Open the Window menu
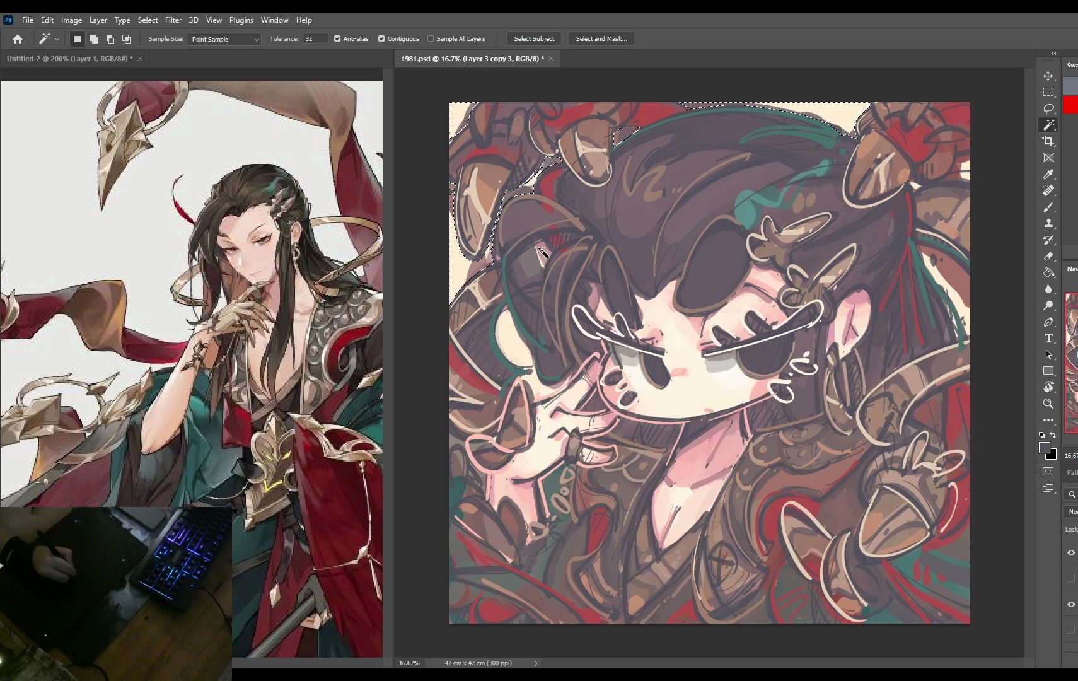Screen dimensions: 1078x681 (274, 20)
